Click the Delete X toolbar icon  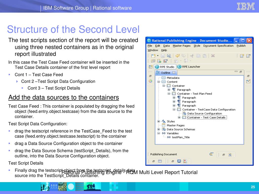[213, 56]
